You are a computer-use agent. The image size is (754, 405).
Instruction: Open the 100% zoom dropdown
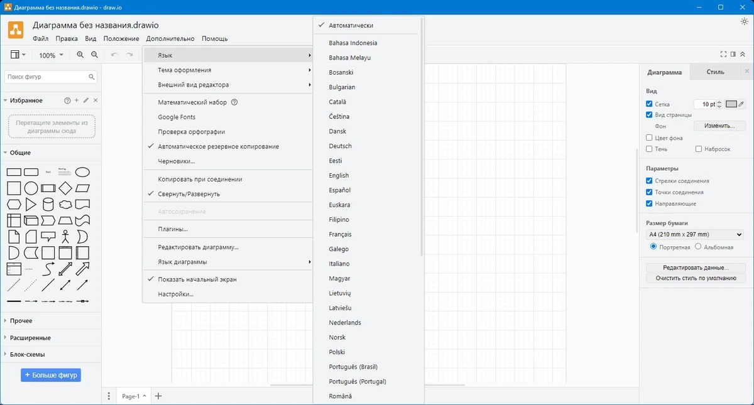(51, 55)
